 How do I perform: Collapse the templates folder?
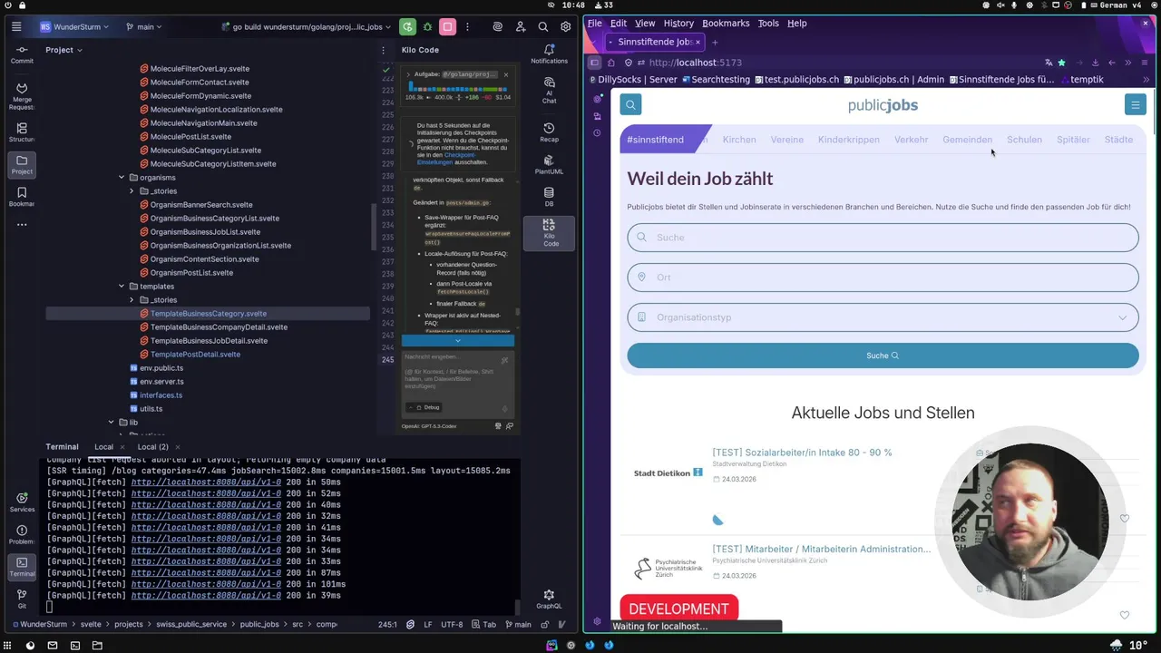point(122,287)
